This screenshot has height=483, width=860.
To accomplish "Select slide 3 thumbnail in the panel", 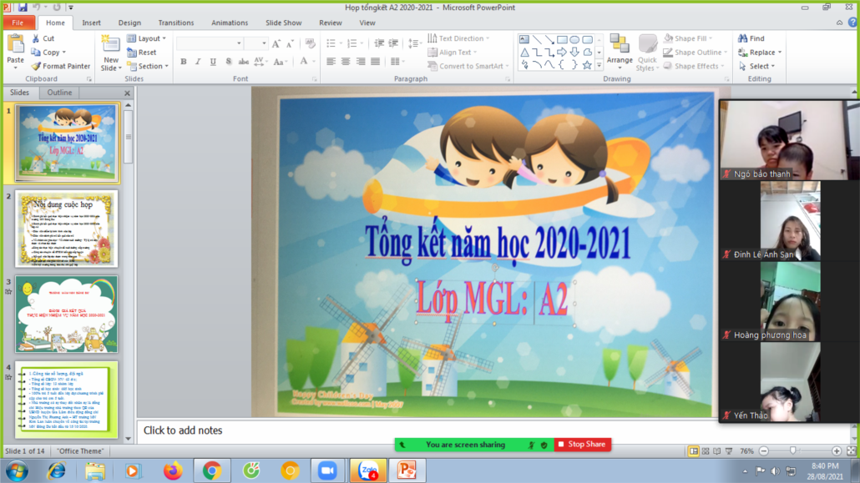I will [x=67, y=314].
